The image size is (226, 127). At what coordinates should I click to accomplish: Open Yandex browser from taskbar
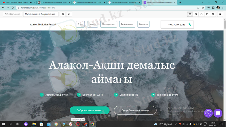click(70, 124)
